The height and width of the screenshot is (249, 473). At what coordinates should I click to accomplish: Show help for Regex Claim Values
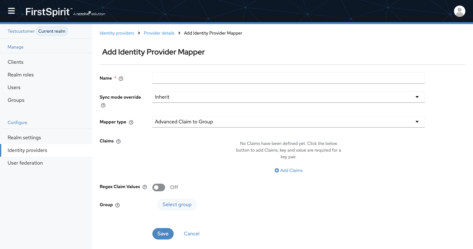tap(145, 187)
